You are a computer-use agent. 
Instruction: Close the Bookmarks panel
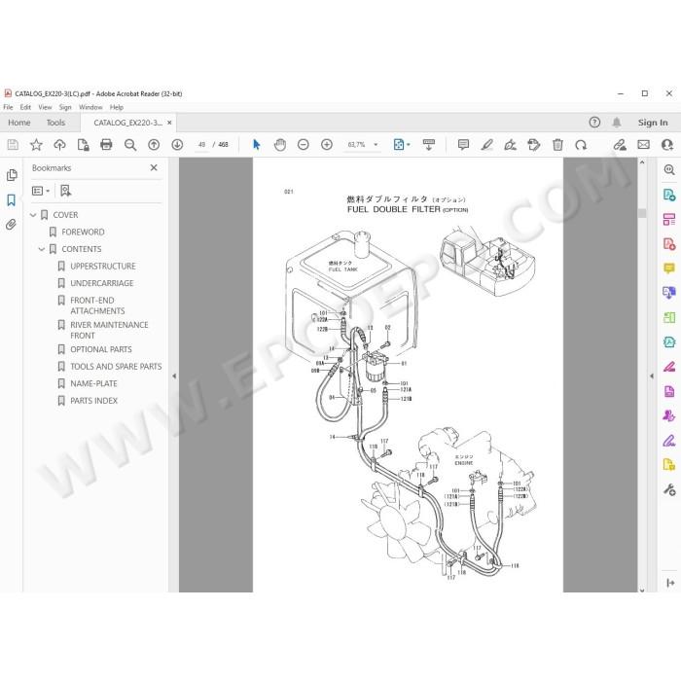click(154, 167)
